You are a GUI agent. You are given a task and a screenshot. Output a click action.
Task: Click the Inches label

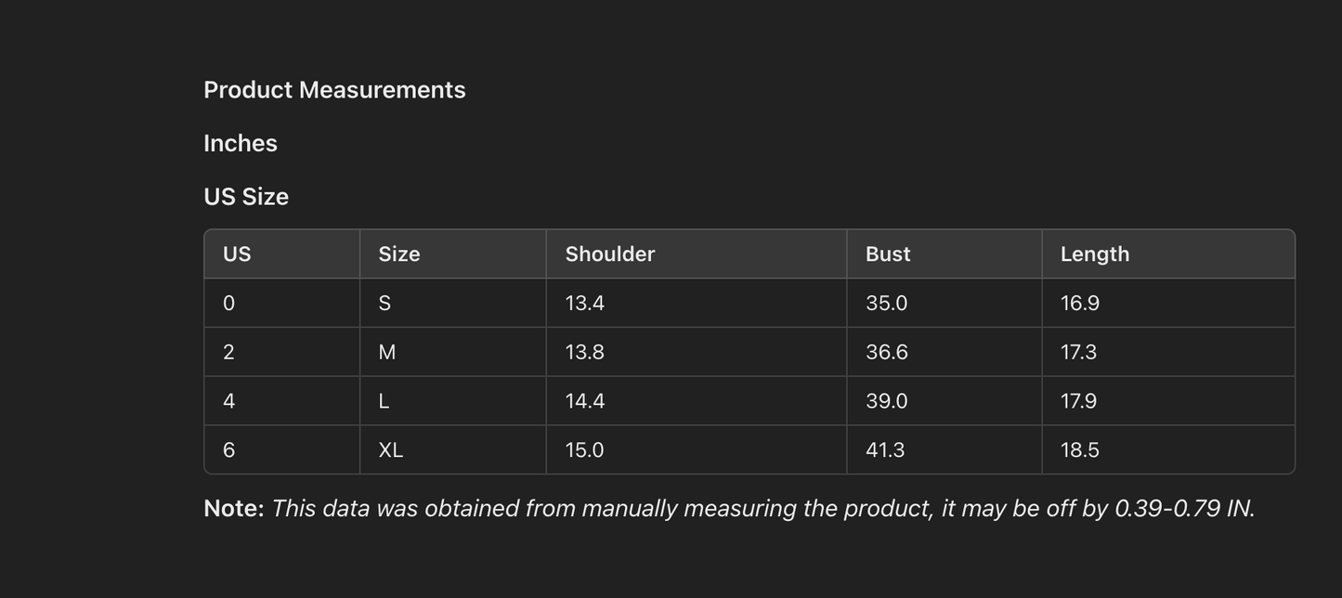(241, 144)
